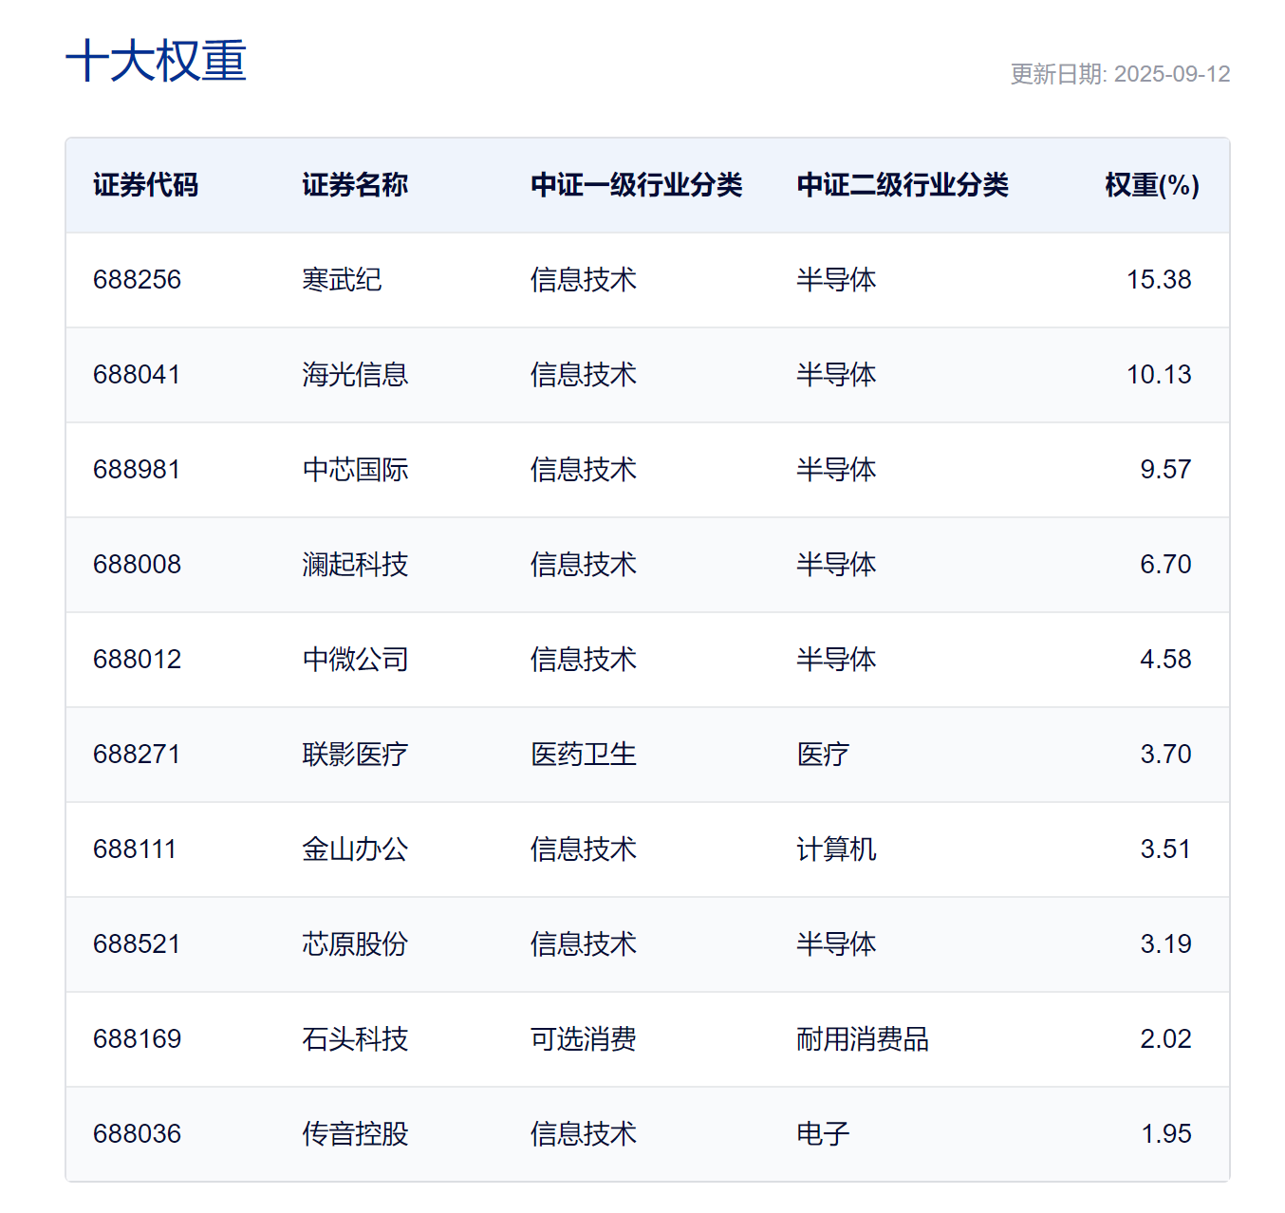Select stock name 澜起科技
The width and height of the screenshot is (1285, 1213).
(355, 565)
